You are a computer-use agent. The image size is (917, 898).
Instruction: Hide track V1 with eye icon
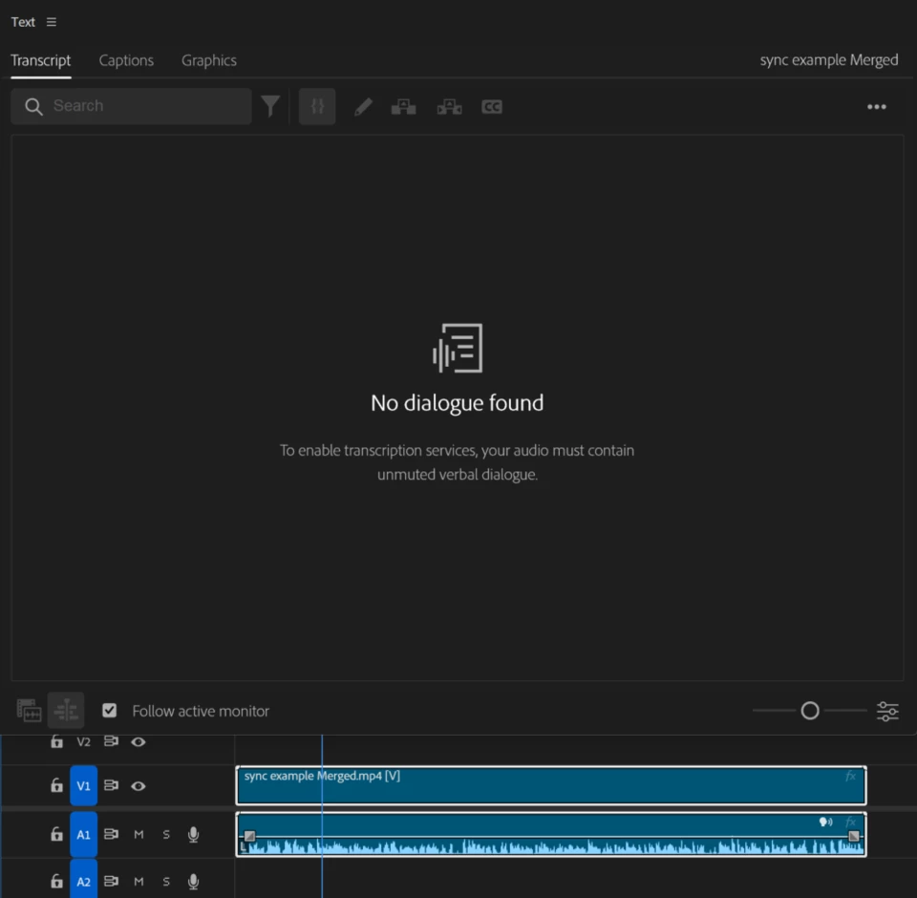[x=138, y=785]
